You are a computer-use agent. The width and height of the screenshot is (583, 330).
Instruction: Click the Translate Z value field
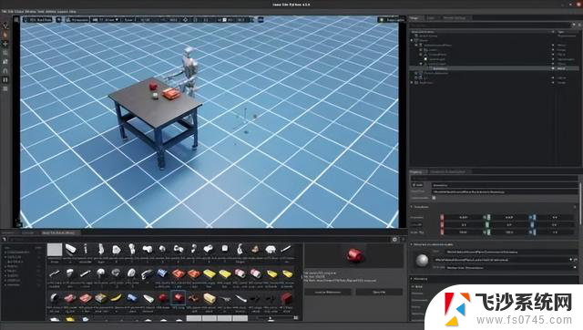[x=555, y=217]
